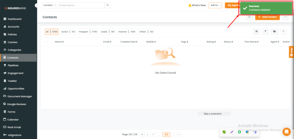Viewport: 294px width, 139px height.
Task: Sort by Rating column
Action: point(211,42)
